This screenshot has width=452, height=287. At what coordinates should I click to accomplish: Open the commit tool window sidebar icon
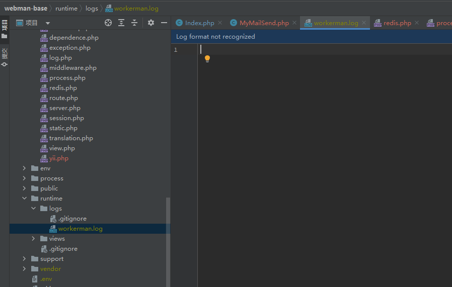coord(5,57)
